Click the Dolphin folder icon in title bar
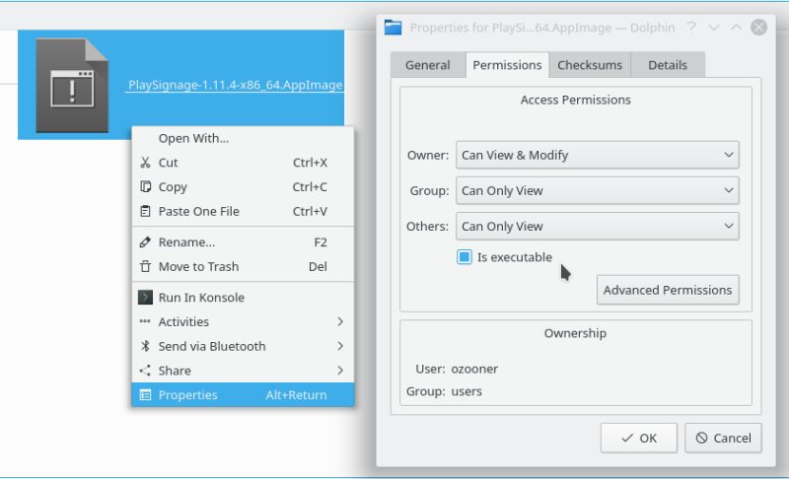Image resolution: width=789 pixels, height=479 pixels. [393, 28]
